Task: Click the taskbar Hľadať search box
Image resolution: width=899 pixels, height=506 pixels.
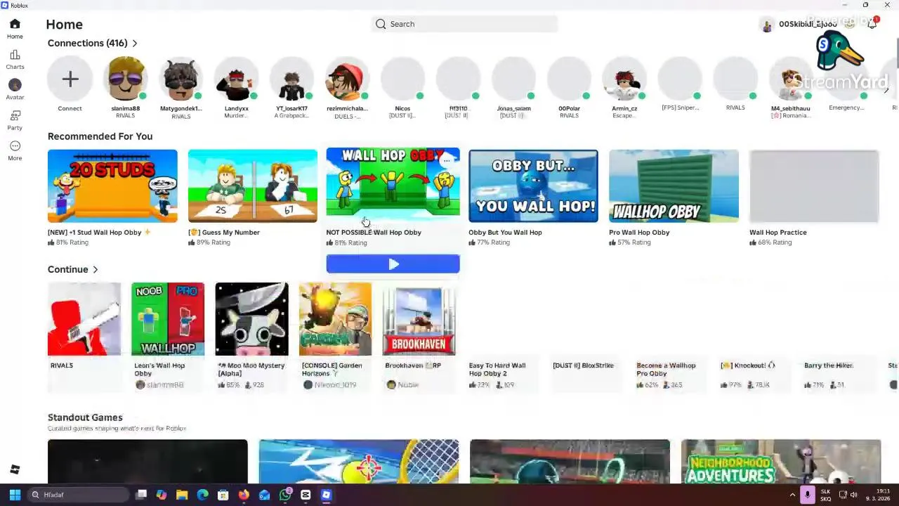Action: [79, 495]
